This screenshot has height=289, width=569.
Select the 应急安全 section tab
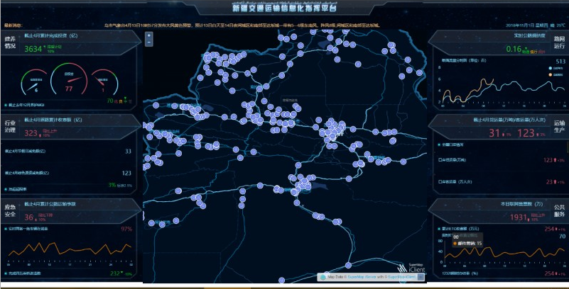10,210
